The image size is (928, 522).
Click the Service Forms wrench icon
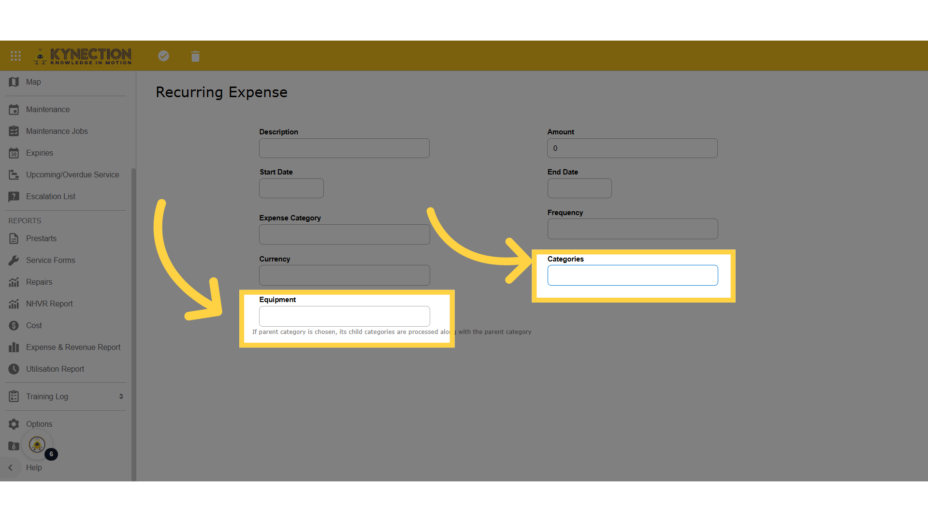tap(14, 261)
